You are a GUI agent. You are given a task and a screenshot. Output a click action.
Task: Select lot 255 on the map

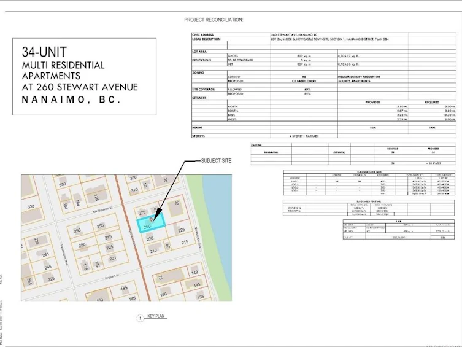(101, 226)
